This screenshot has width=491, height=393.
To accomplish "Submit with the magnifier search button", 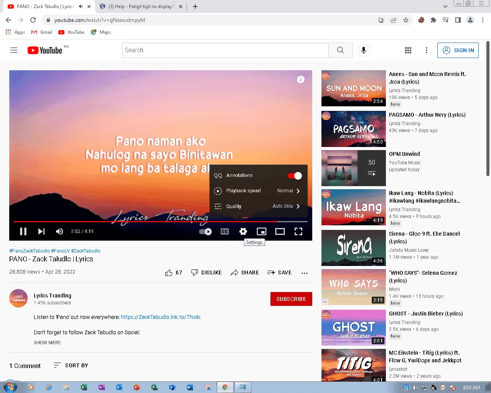I will click(x=341, y=50).
